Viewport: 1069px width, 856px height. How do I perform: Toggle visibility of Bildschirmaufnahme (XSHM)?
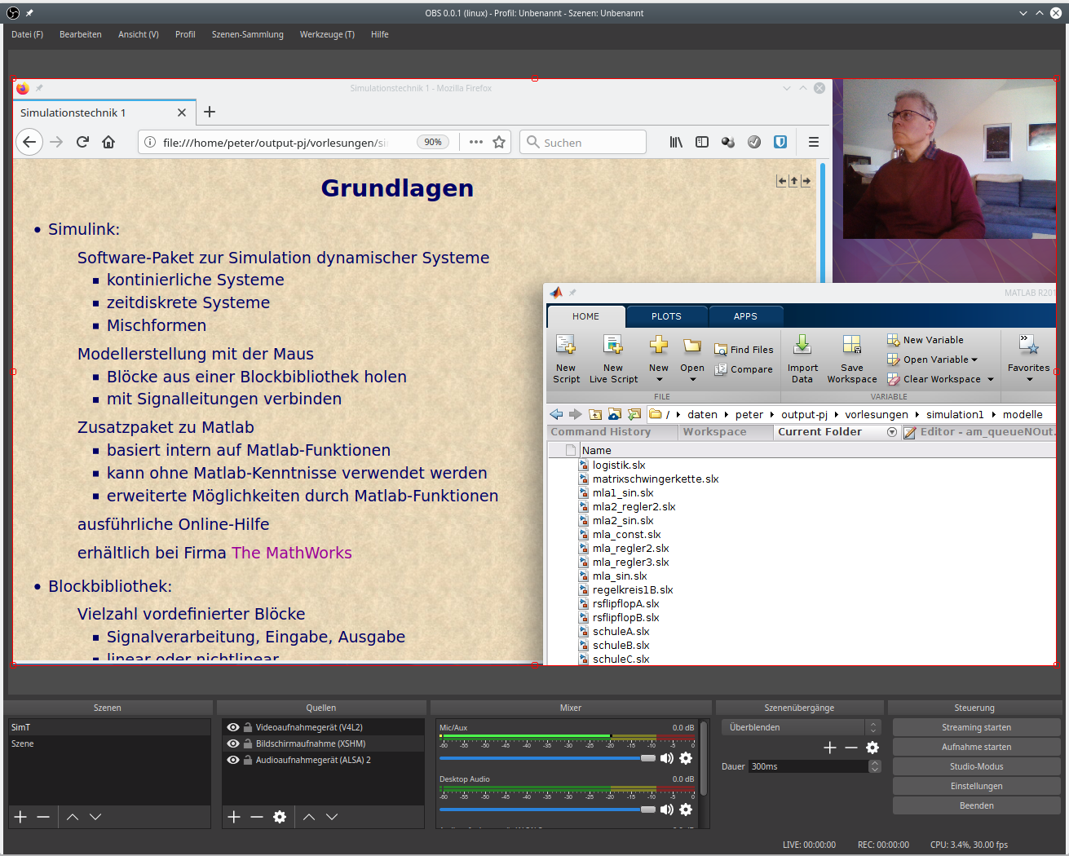tap(233, 743)
